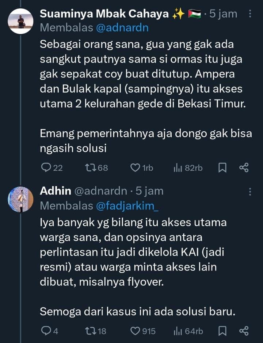The height and width of the screenshot is (343, 263).
Task: Reply to Suaminya Mbak Cahaya's tweet
Action: [x=46, y=167]
